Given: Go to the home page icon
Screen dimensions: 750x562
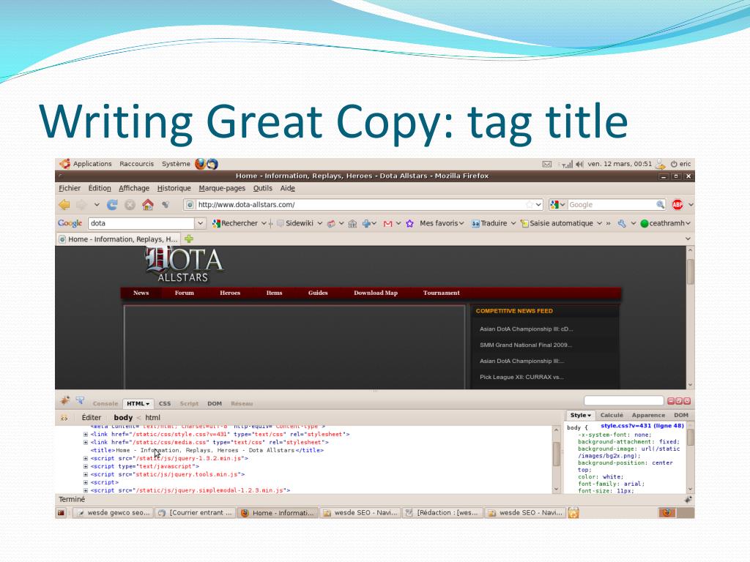Looking at the screenshot, I should click(148, 205).
